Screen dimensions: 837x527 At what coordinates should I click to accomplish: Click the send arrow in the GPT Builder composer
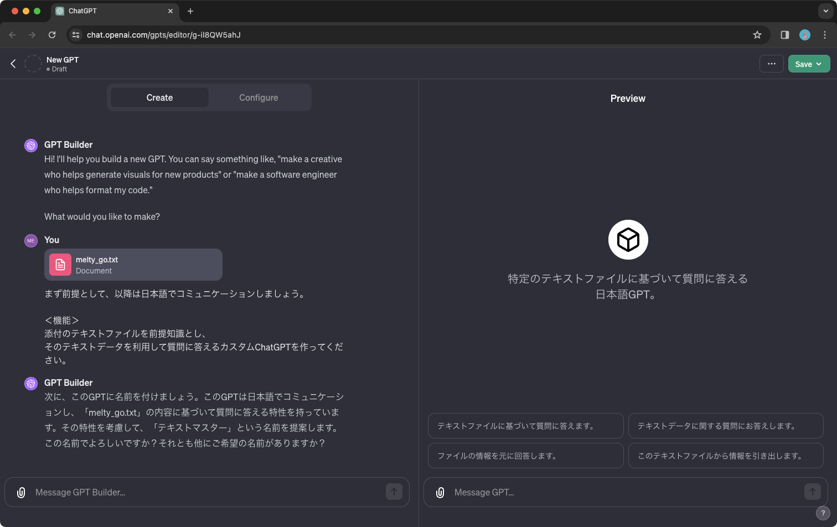click(394, 492)
